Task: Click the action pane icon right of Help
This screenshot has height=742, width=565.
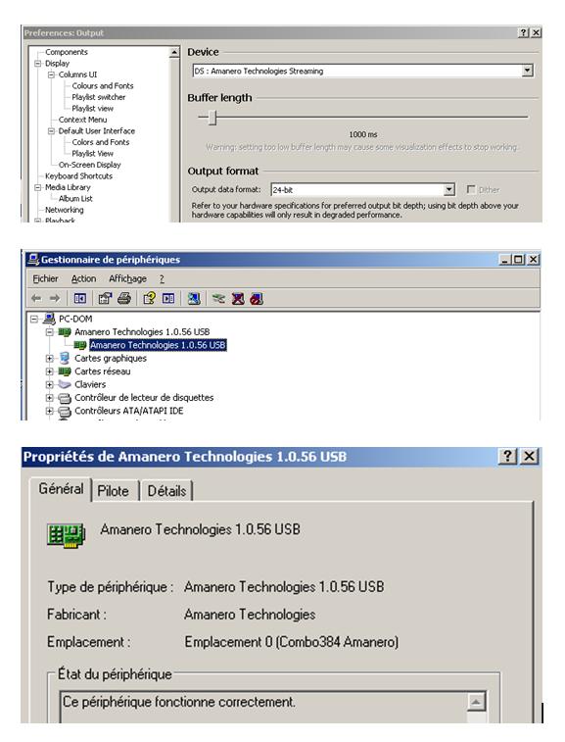Action: (x=168, y=299)
